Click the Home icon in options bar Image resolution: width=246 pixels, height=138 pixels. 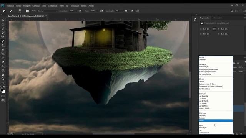tap(4, 11)
